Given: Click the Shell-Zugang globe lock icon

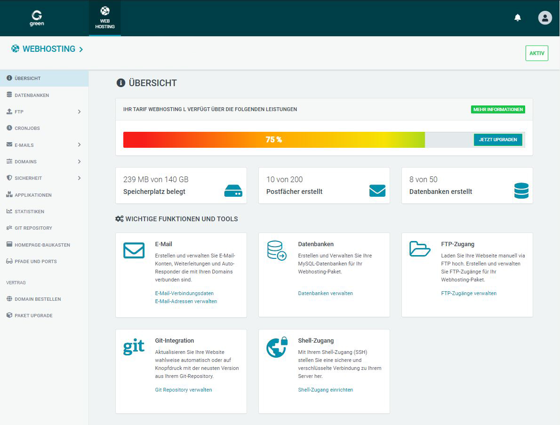Looking at the screenshot, I should (x=277, y=347).
